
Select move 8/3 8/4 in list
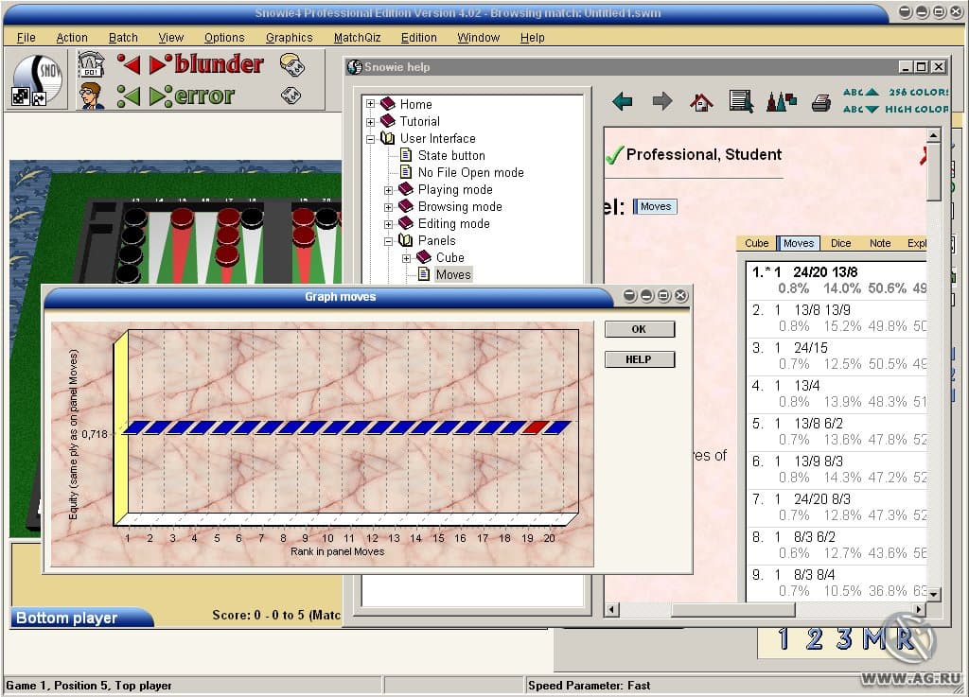837,583
